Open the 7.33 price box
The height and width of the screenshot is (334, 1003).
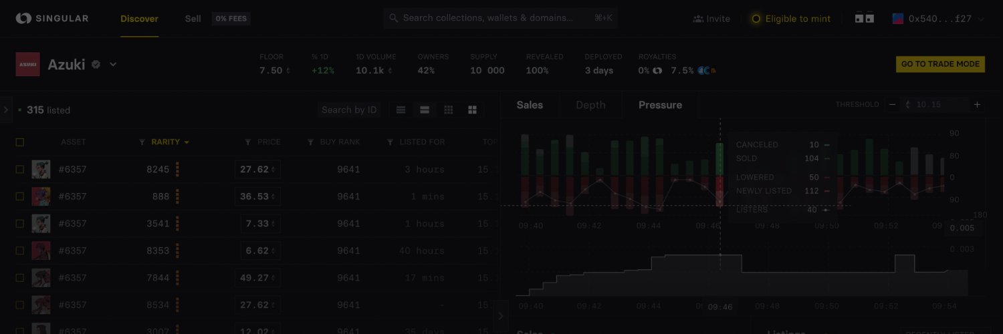tap(260, 224)
